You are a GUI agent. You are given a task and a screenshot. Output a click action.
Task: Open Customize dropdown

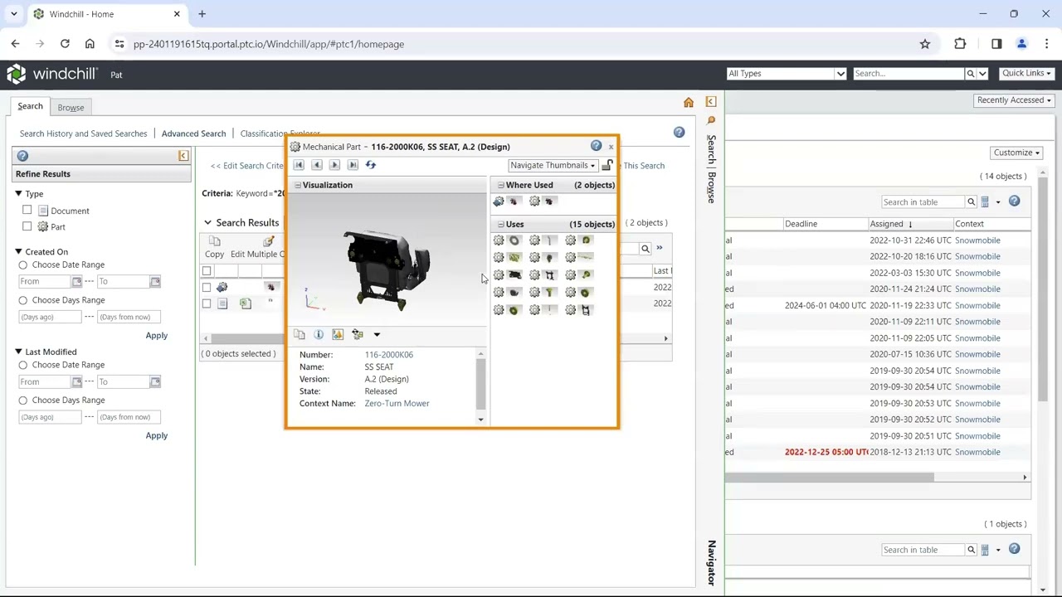(1016, 153)
